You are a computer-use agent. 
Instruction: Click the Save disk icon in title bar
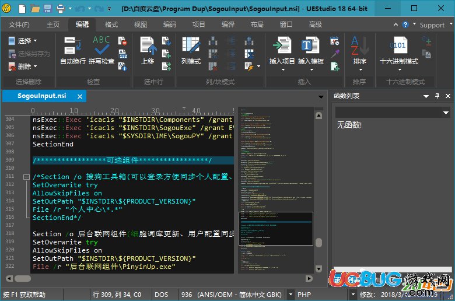pyautogui.click(x=48, y=8)
